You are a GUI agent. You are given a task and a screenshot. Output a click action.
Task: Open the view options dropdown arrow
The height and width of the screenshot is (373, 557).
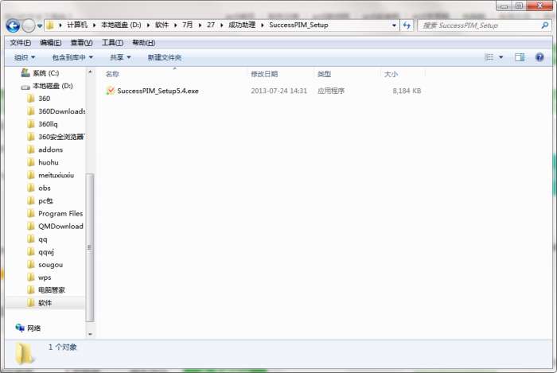(501, 57)
